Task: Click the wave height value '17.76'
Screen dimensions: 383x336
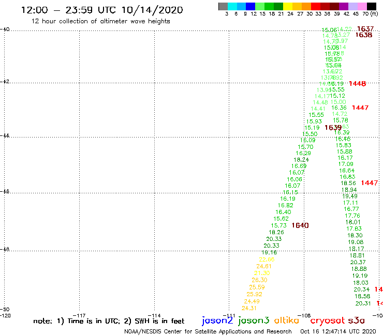Action: coord(352,216)
